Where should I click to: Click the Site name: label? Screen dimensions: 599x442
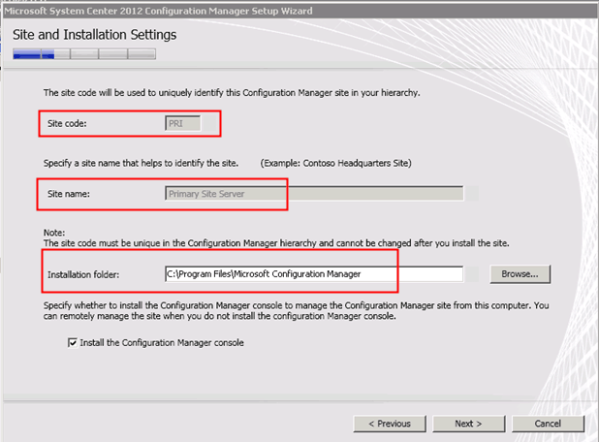(69, 194)
